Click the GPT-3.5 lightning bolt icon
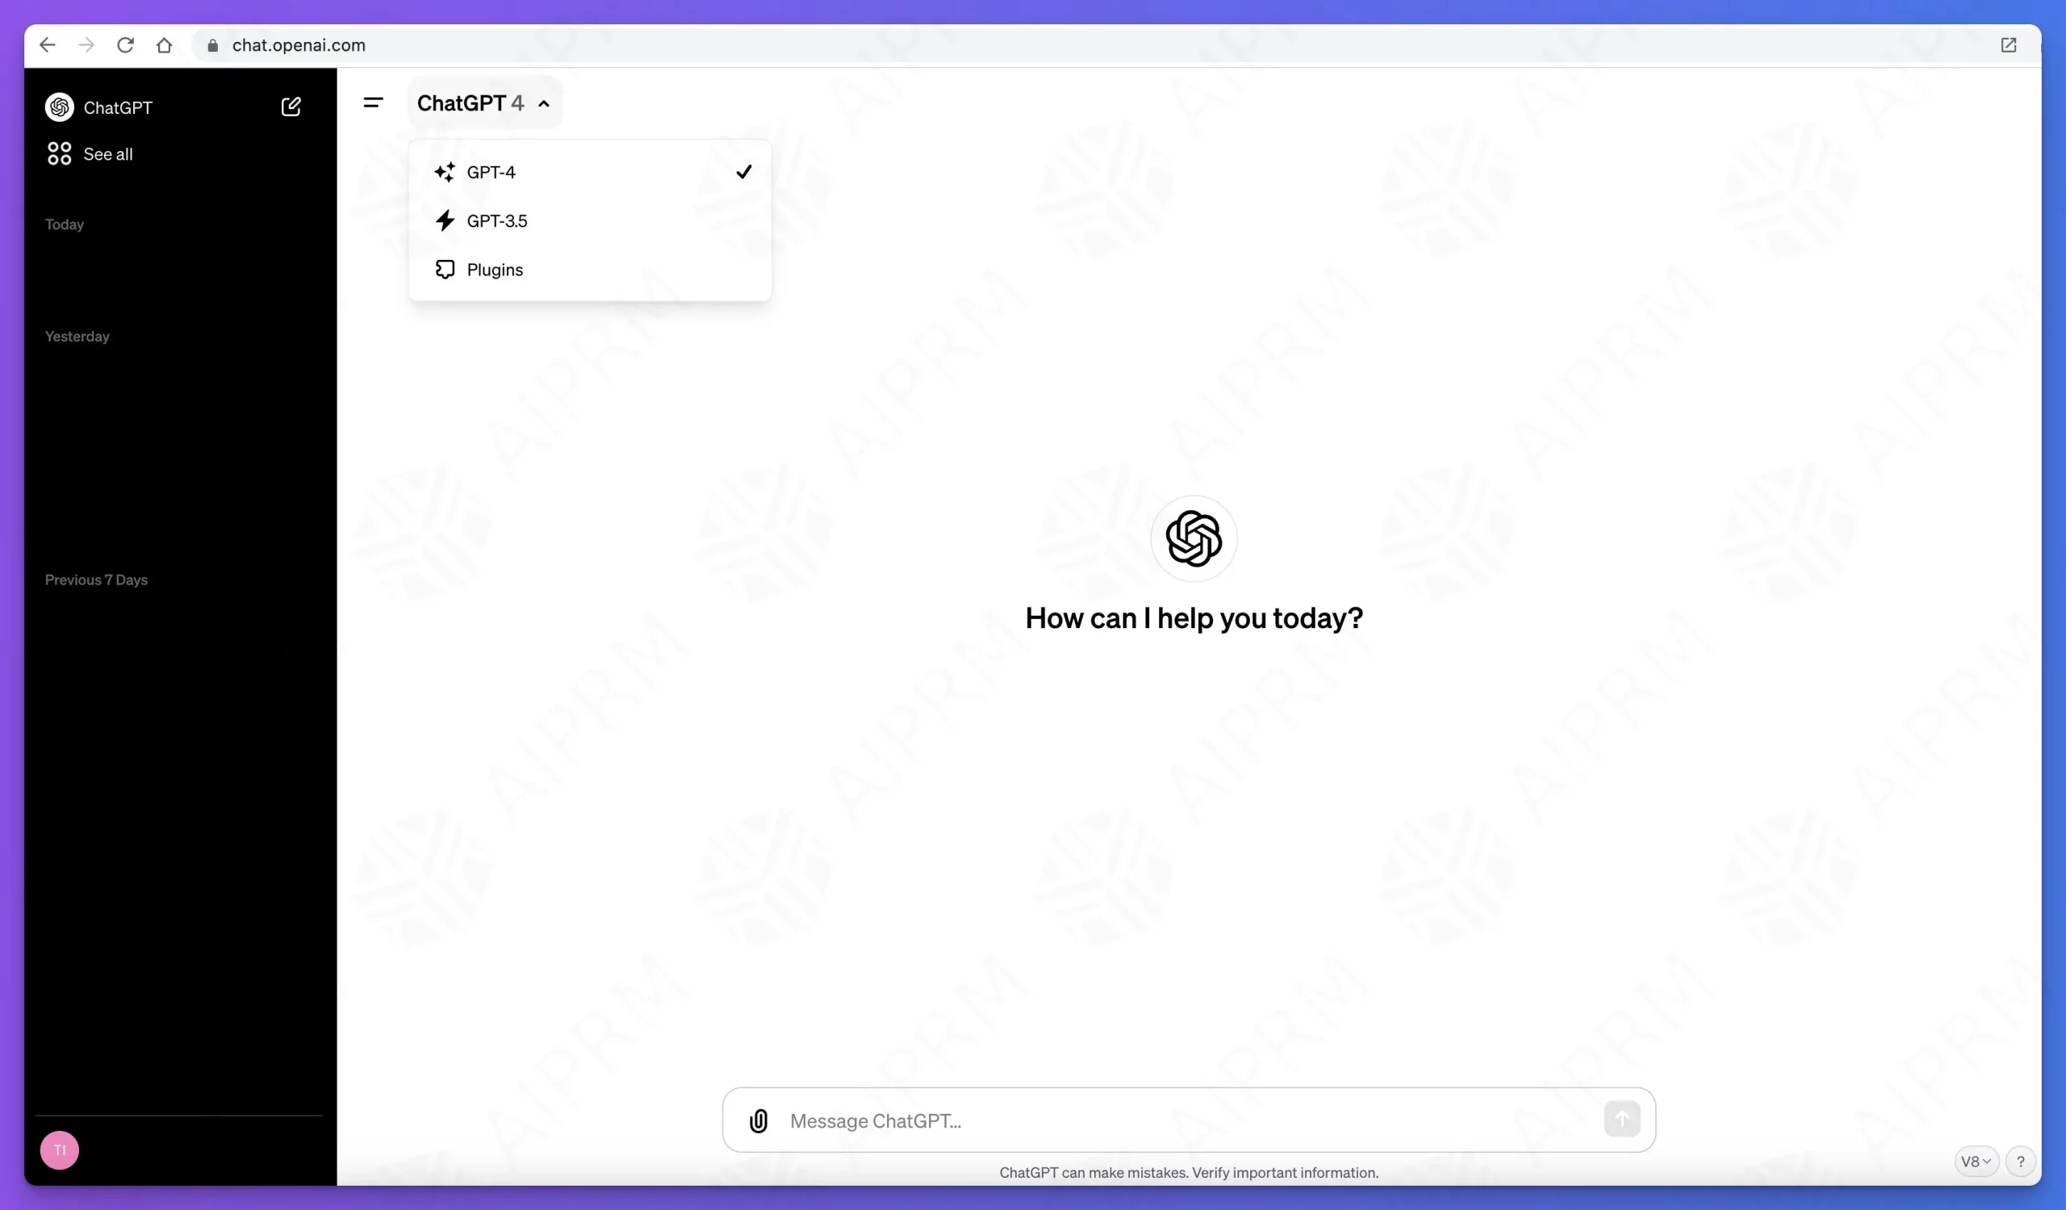 pos(446,220)
